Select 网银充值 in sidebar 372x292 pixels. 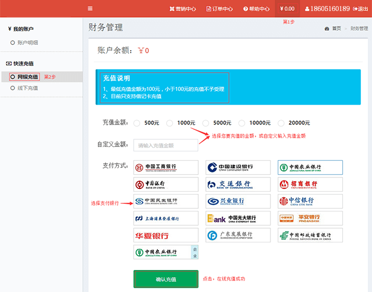(28, 77)
